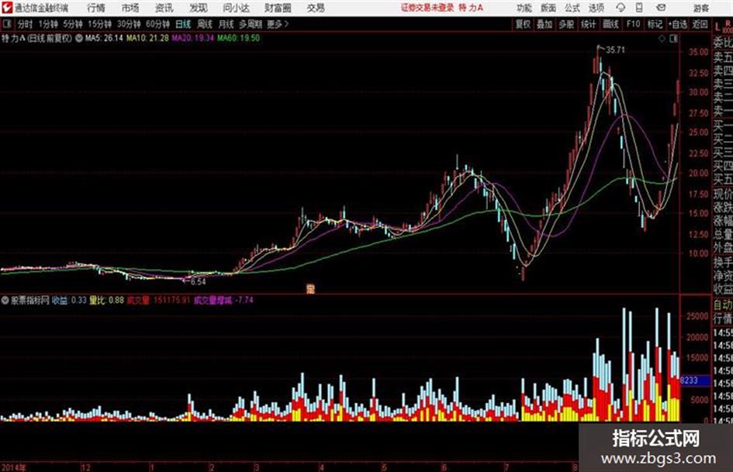Click the 6.54 low price label
Viewport: 733px width, 472px height.
pyautogui.click(x=198, y=282)
